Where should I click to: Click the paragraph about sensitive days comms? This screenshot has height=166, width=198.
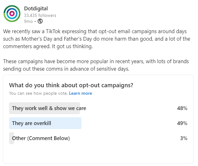pos(97,65)
